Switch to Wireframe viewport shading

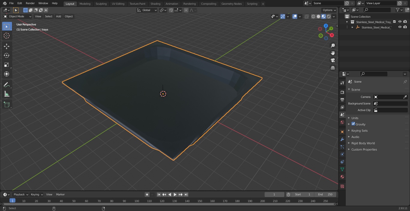click(x=313, y=16)
